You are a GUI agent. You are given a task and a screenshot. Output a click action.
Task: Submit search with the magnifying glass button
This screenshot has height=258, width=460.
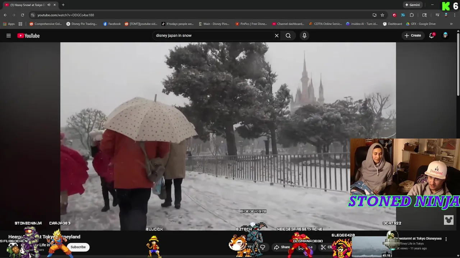pos(288,35)
